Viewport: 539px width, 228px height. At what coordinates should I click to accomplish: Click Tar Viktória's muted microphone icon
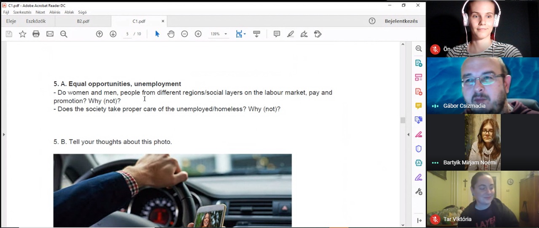435,219
